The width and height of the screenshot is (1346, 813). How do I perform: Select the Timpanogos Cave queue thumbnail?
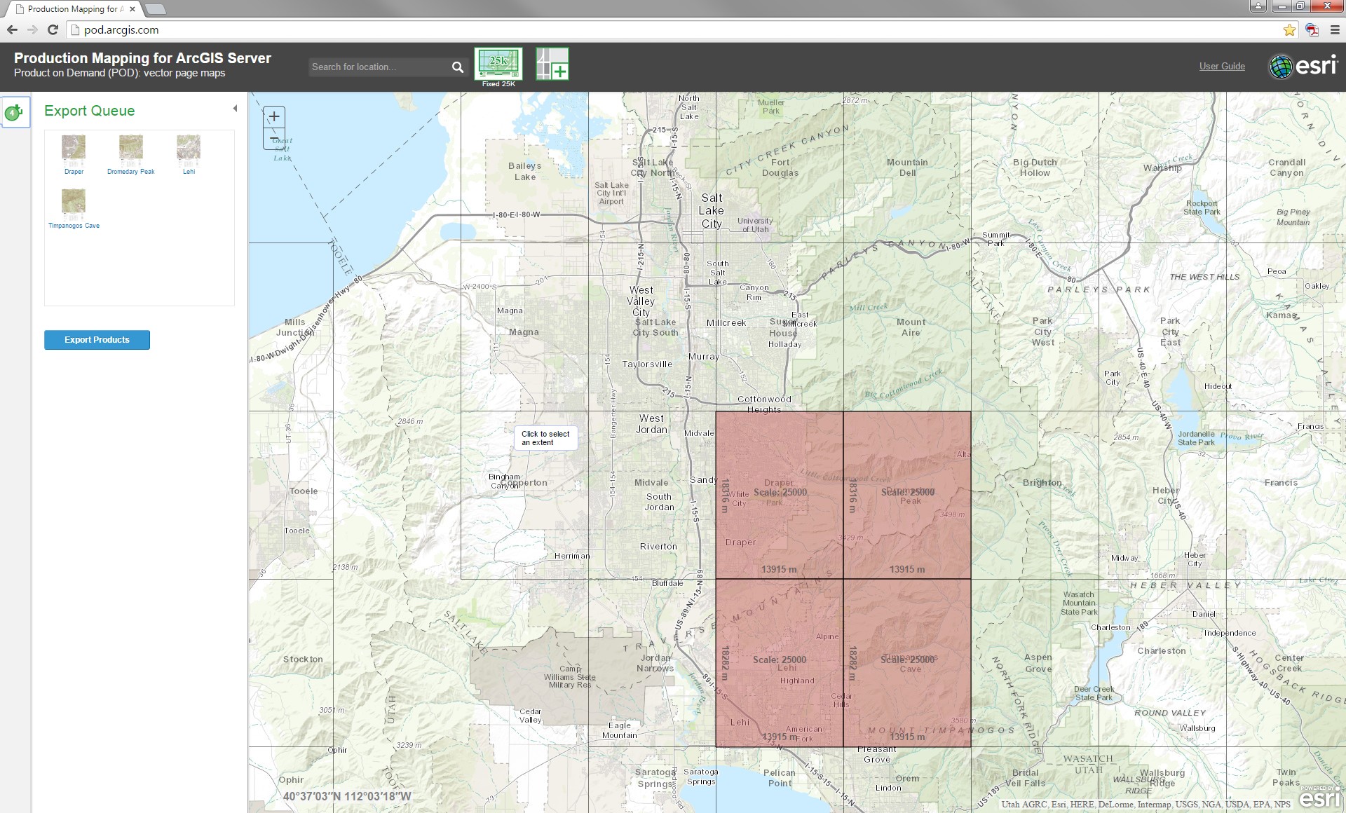[74, 202]
